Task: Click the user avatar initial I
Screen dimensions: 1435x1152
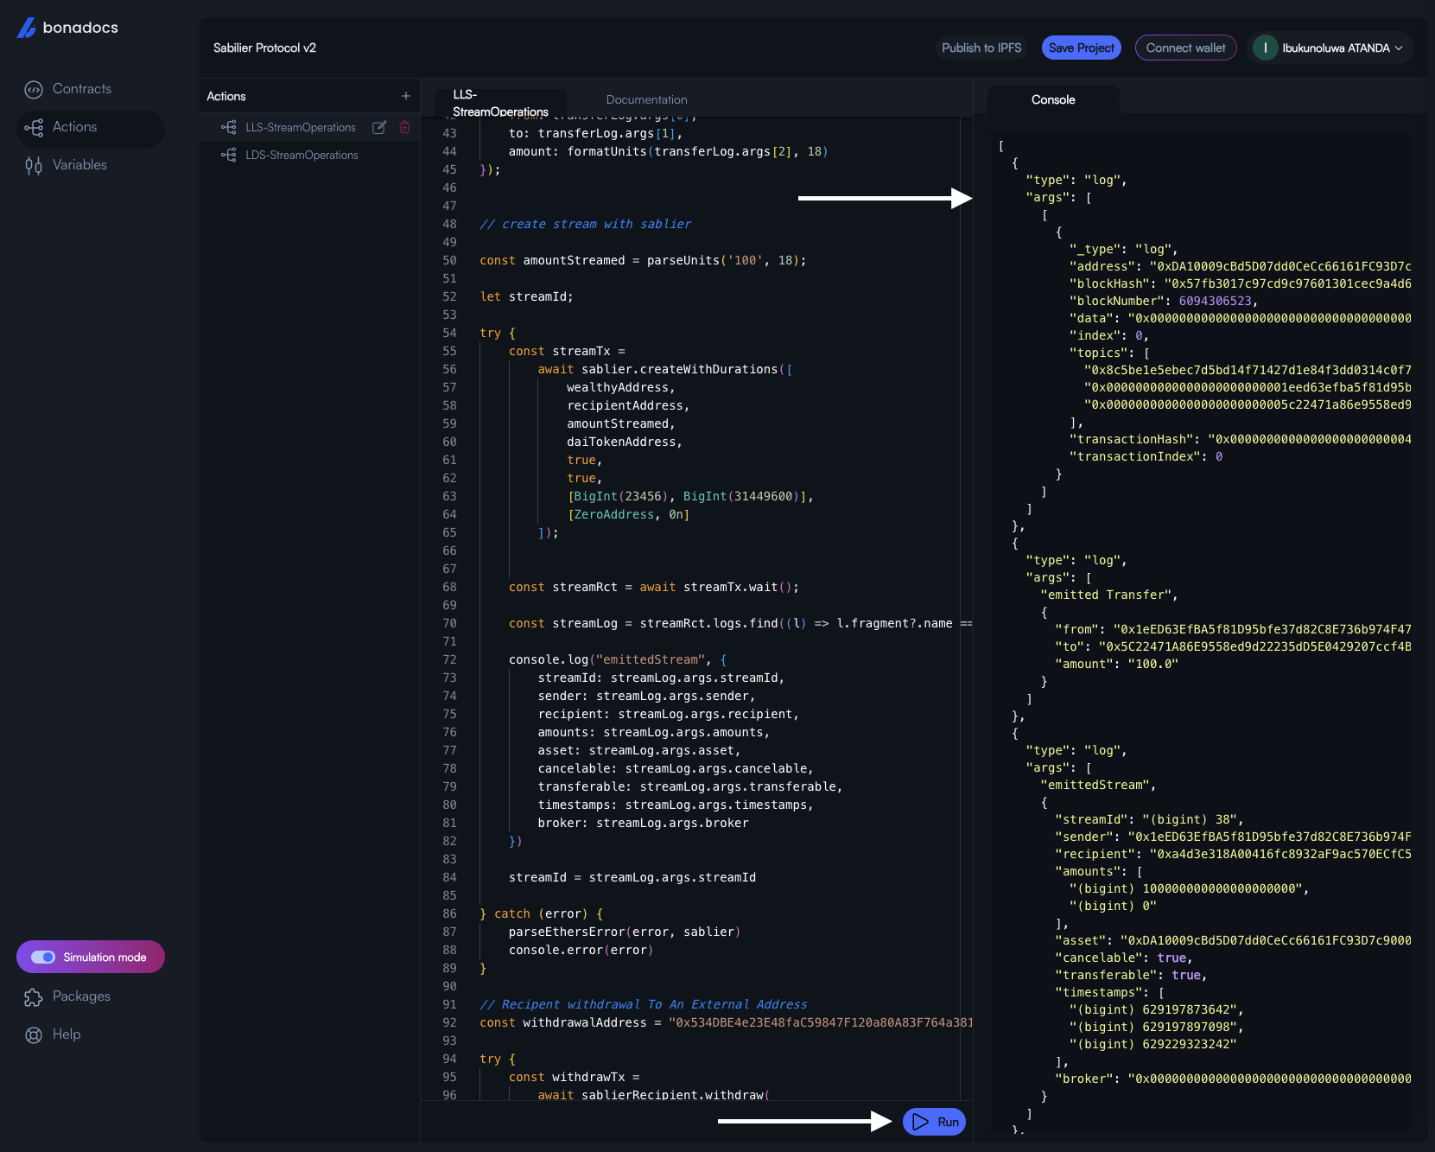Action: (1266, 48)
